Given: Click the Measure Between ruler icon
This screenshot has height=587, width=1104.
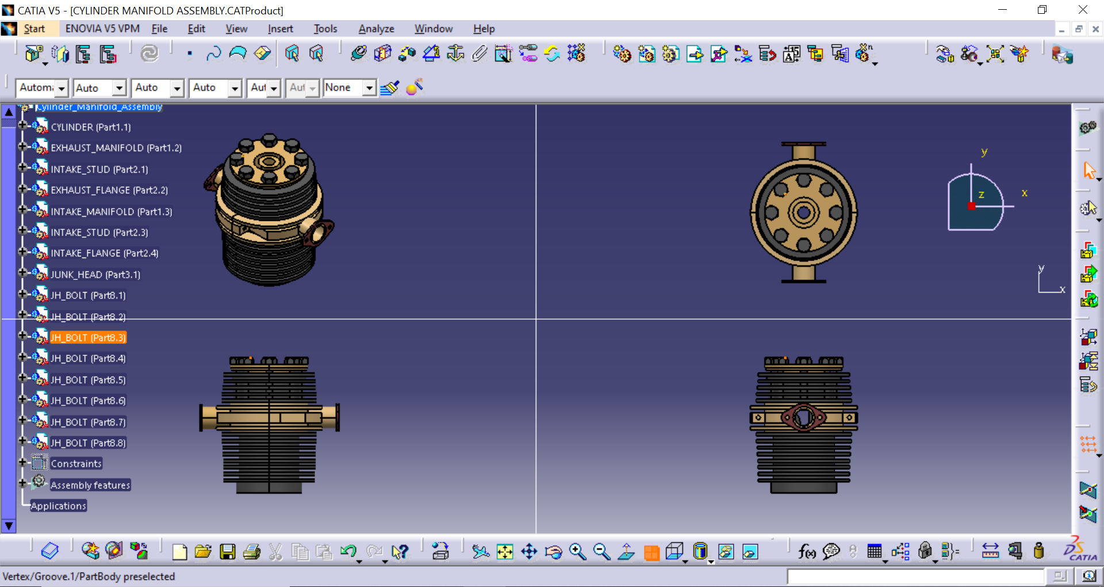Looking at the screenshot, I should click(990, 552).
